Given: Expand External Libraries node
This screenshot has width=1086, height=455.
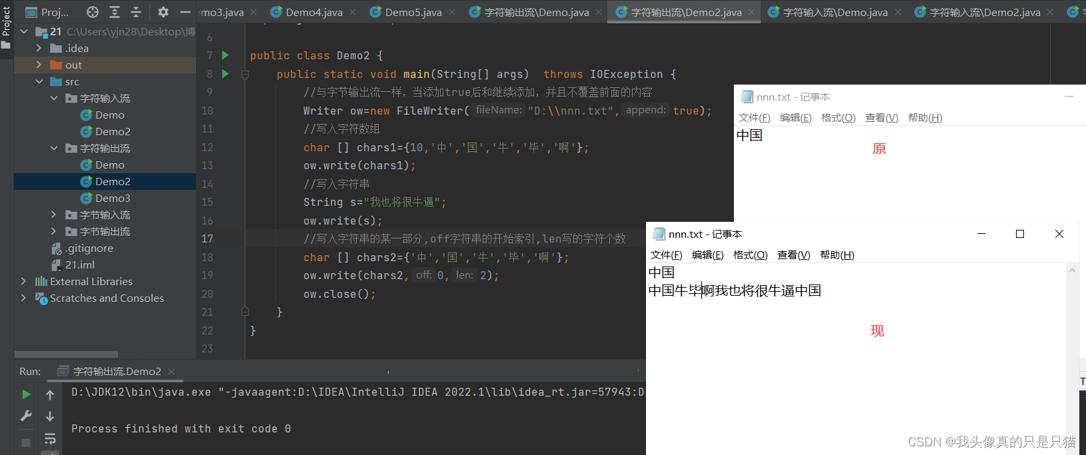Looking at the screenshot, I should (x=24, y=281).
